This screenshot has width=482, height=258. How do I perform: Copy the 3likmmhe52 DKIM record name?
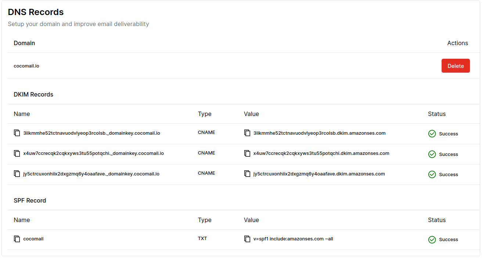pos(17,133)
